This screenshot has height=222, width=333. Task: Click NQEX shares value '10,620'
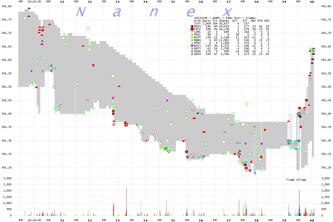click(224, 26)
